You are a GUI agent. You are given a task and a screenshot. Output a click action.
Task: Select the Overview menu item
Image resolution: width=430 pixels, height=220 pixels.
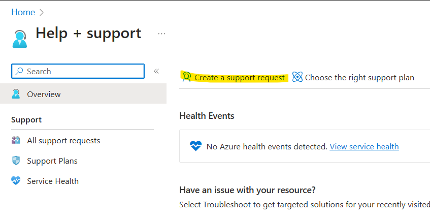83,94
